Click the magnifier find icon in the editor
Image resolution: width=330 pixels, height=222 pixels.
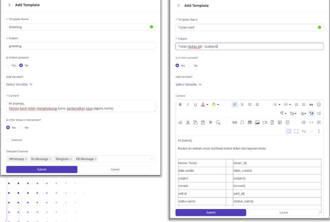218,123
